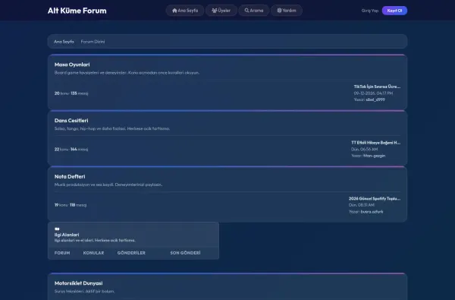Open Alt Küme Forum site logo
Image resolution: width=455 pixels, height=300 pixels.
coord(77,11)
